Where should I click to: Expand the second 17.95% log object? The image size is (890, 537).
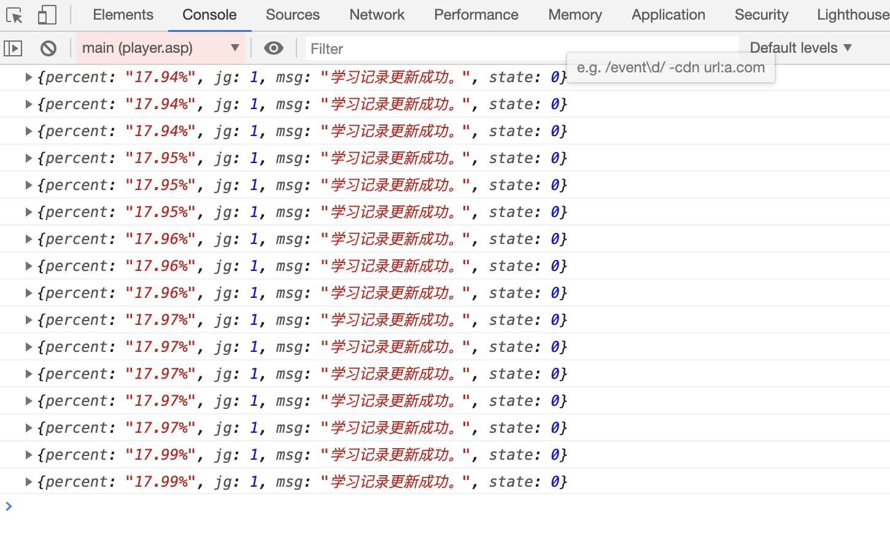[28, 185]
